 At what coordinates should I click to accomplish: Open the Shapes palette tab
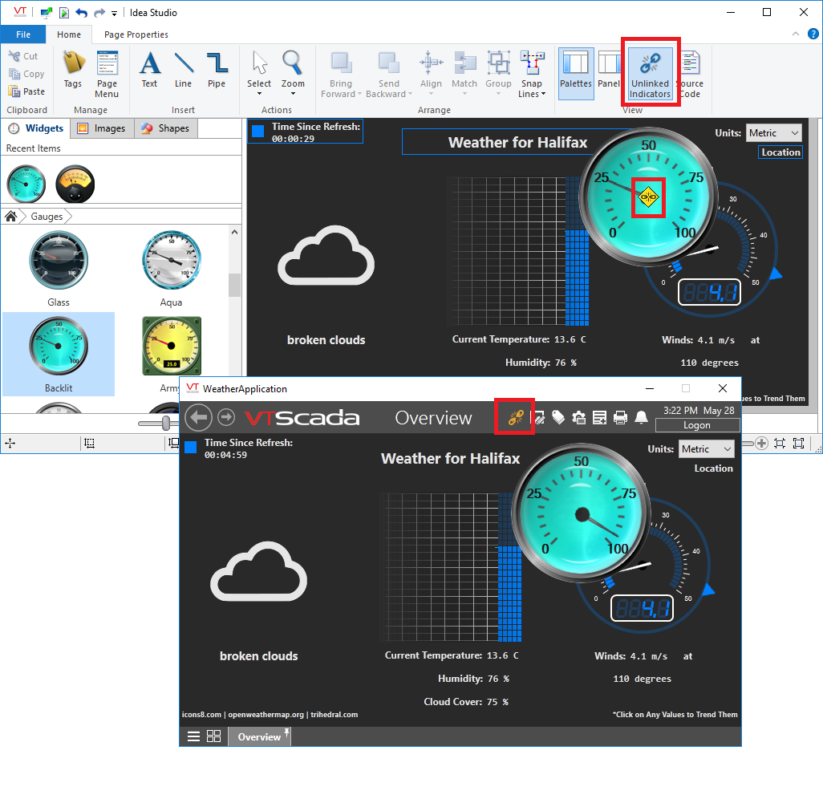pyautogui.click(x=165, y=128)
